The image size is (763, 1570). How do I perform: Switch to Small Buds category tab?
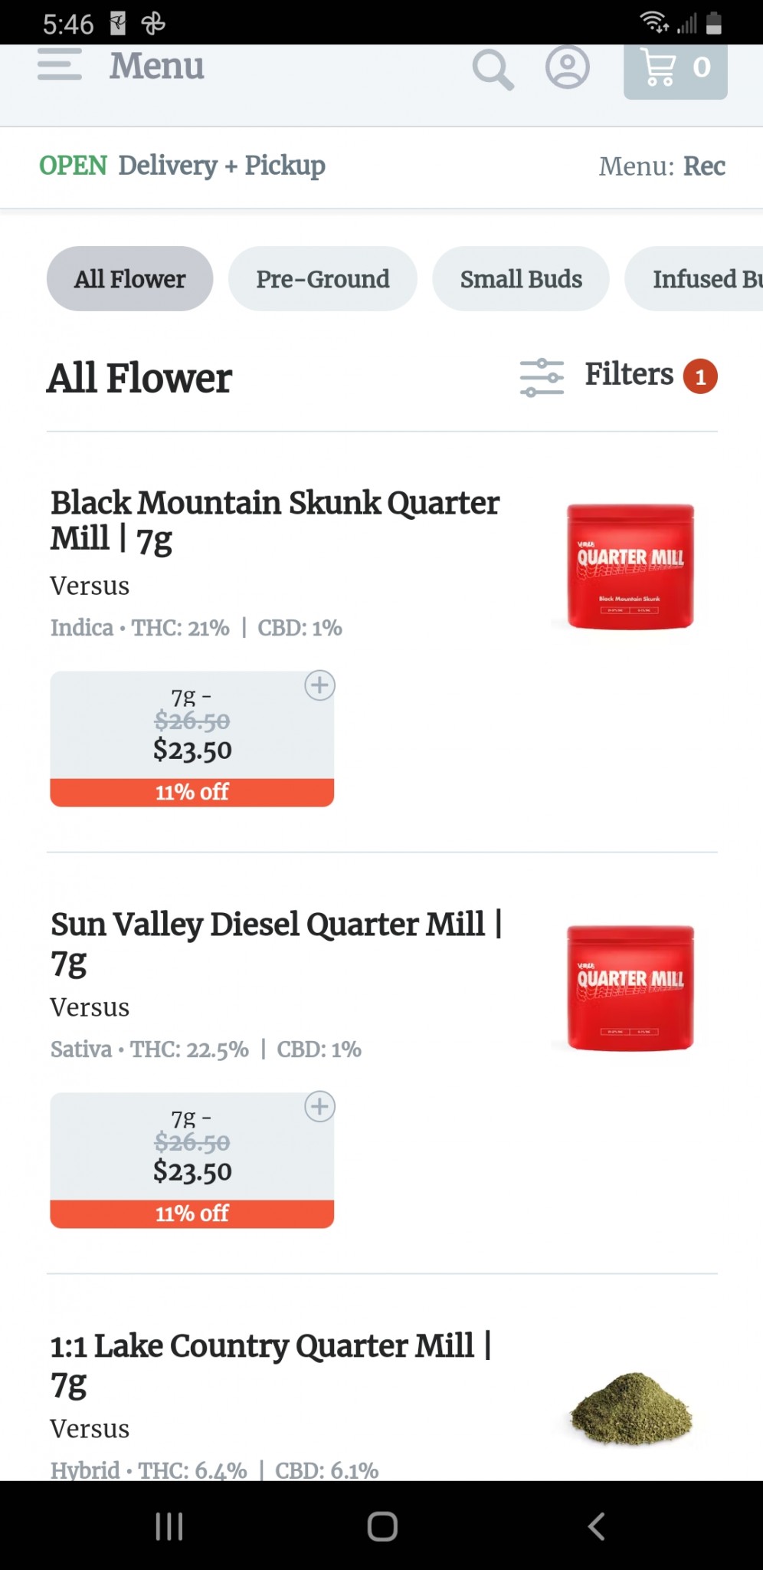pyautogui.click(x=521, y=279)
